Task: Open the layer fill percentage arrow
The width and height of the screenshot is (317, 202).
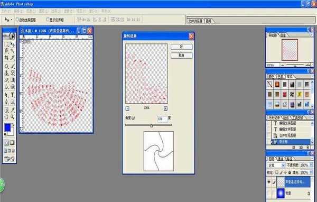Action: (311, 172)
